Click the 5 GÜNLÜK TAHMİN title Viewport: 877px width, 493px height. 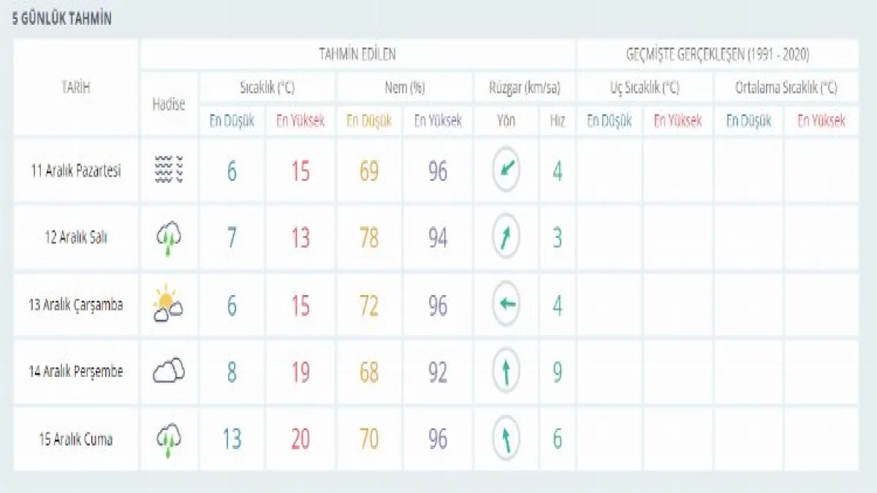pyautogui.click(x=62, y=20)
